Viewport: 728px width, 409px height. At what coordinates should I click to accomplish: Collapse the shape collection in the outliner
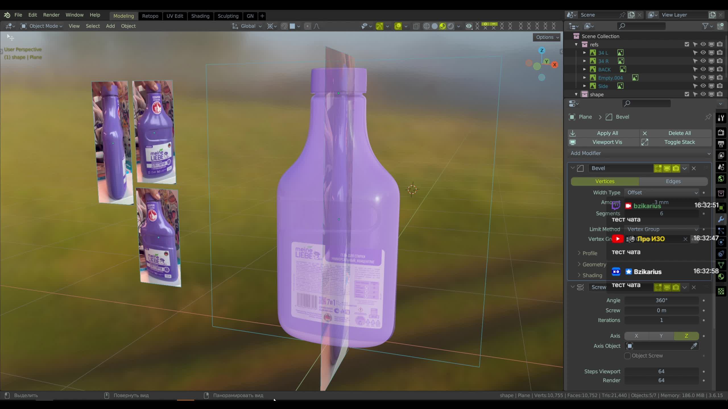[576, 94]
